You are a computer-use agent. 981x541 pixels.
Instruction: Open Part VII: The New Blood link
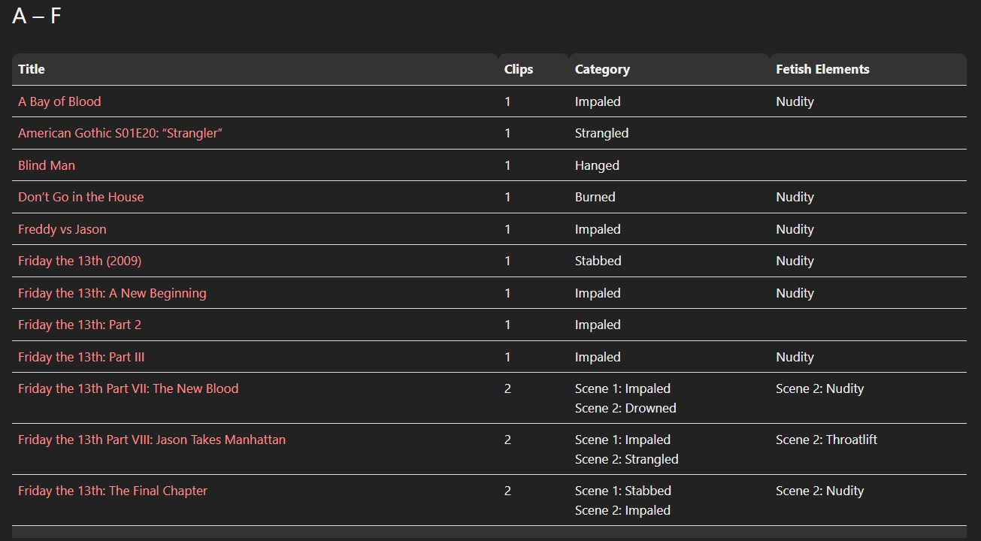[129, 388]
